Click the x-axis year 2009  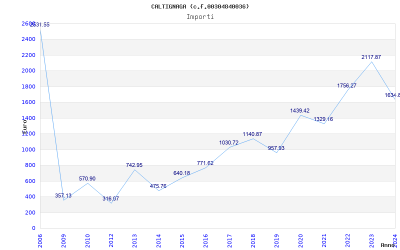(x=64, y=241)
